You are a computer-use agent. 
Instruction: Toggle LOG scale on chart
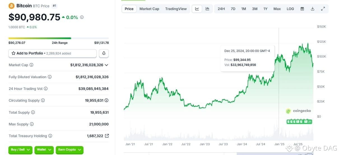coord(290,9)
